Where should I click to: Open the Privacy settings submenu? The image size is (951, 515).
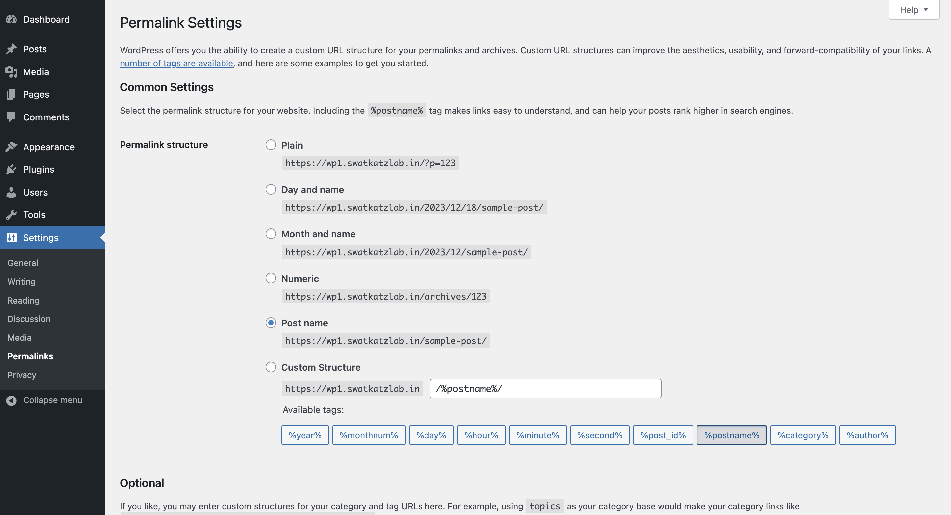[x=22, y=375]
